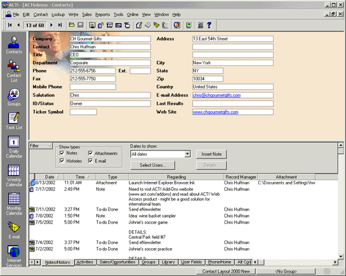Image resolution: width=346 pixels, height=276 pixels.
Task: Open Contacts view in the sidebar
Action: pyautogui.click(x=14, y=45)
